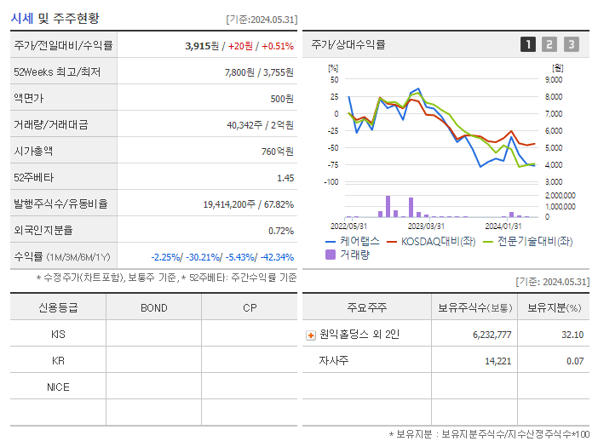This screenshot has width=598, height=447.
Task: Click the 시가총액 760억원 value
Action: 278,152
